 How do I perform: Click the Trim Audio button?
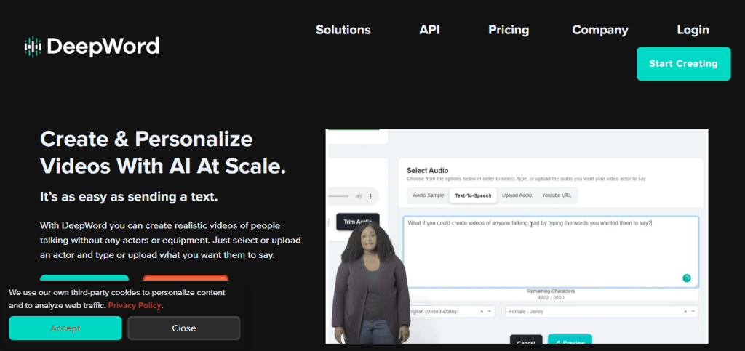click(x=357, y=222)
